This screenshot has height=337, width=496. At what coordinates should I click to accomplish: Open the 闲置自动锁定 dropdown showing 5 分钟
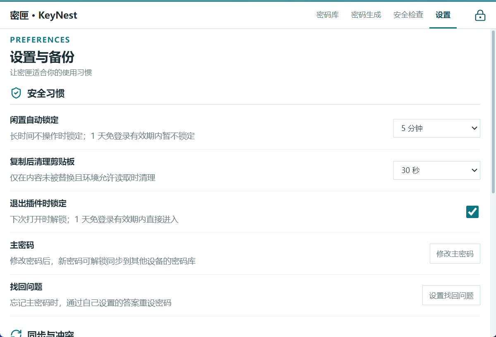[436, 128]
